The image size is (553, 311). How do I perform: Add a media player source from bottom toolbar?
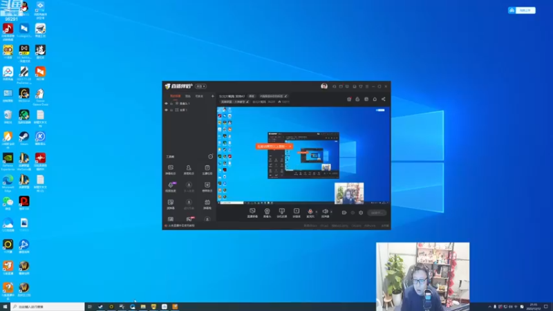297,213
